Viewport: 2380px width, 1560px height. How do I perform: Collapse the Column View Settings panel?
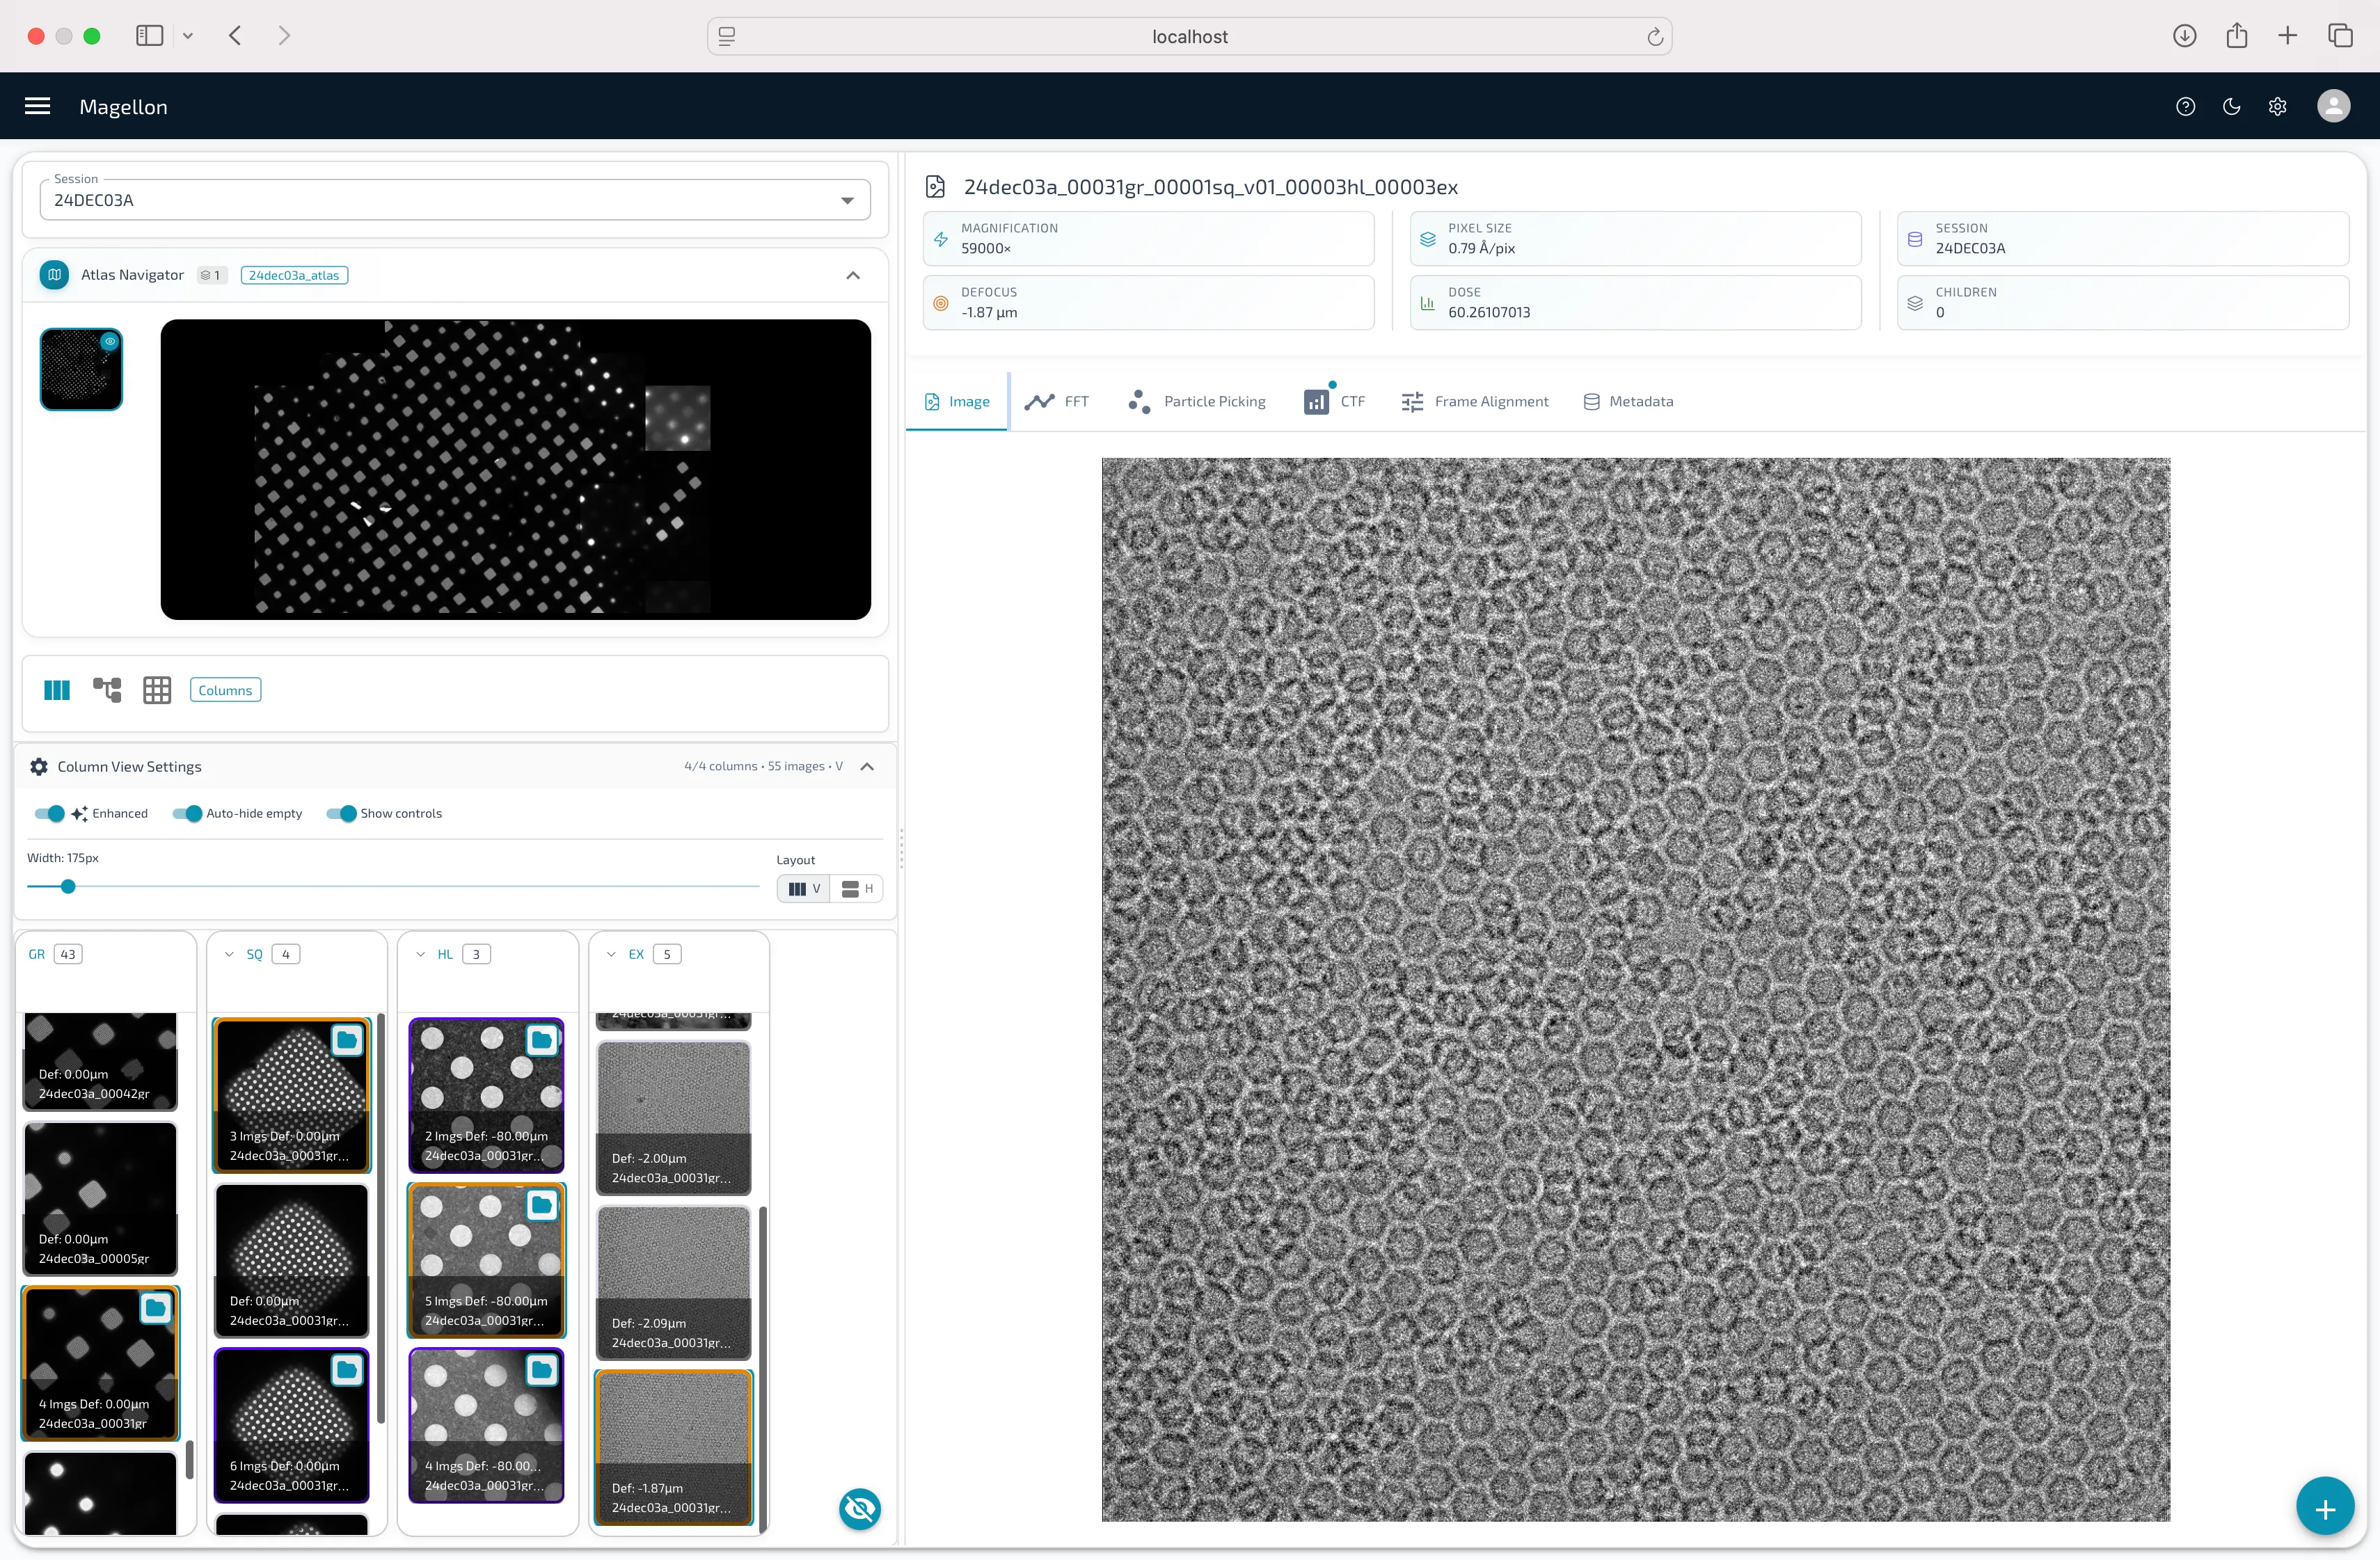coord(867,766)
